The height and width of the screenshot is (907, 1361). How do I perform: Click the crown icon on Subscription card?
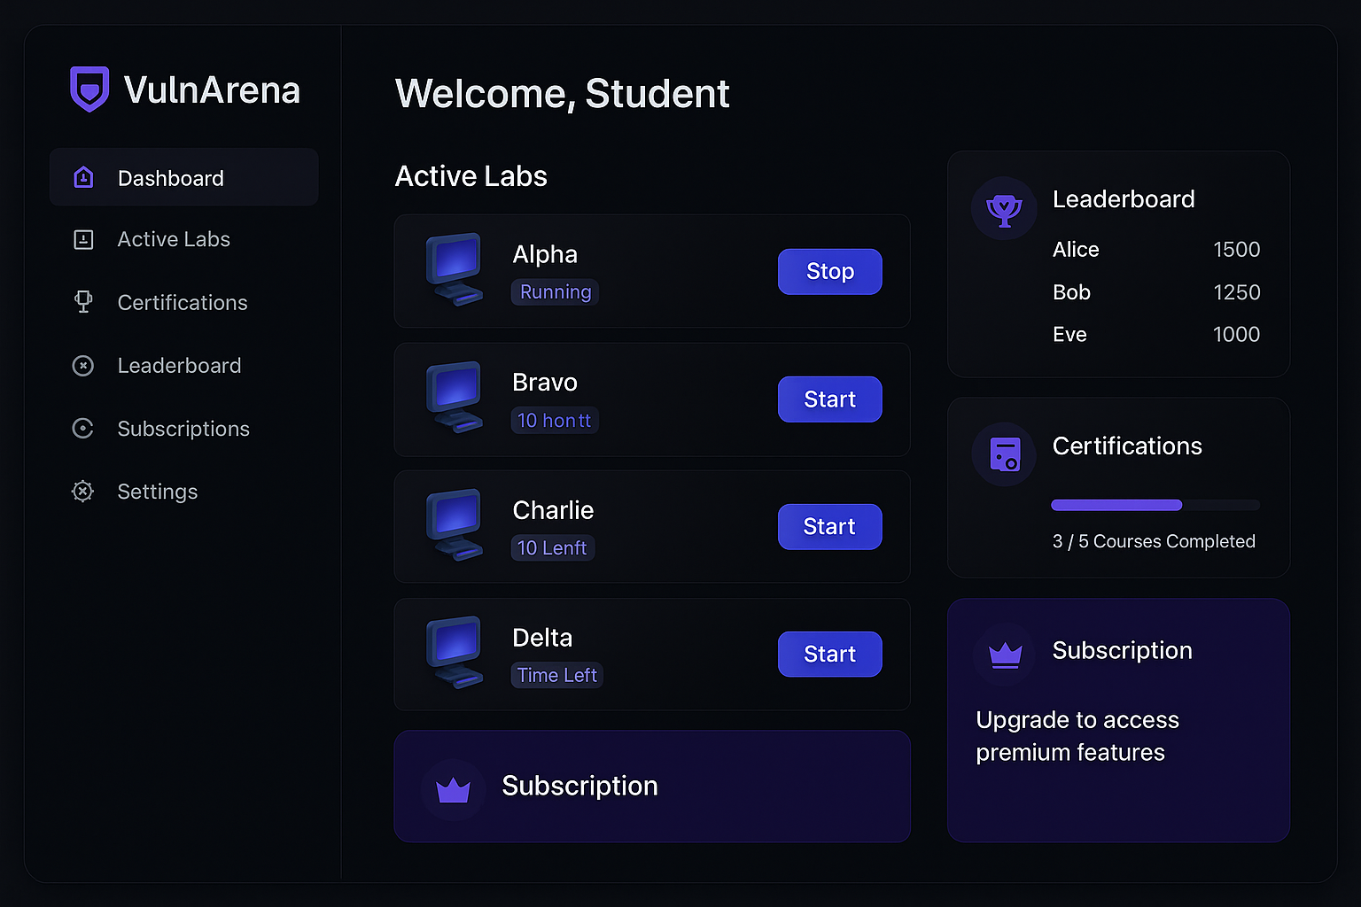pos(1004,655)
